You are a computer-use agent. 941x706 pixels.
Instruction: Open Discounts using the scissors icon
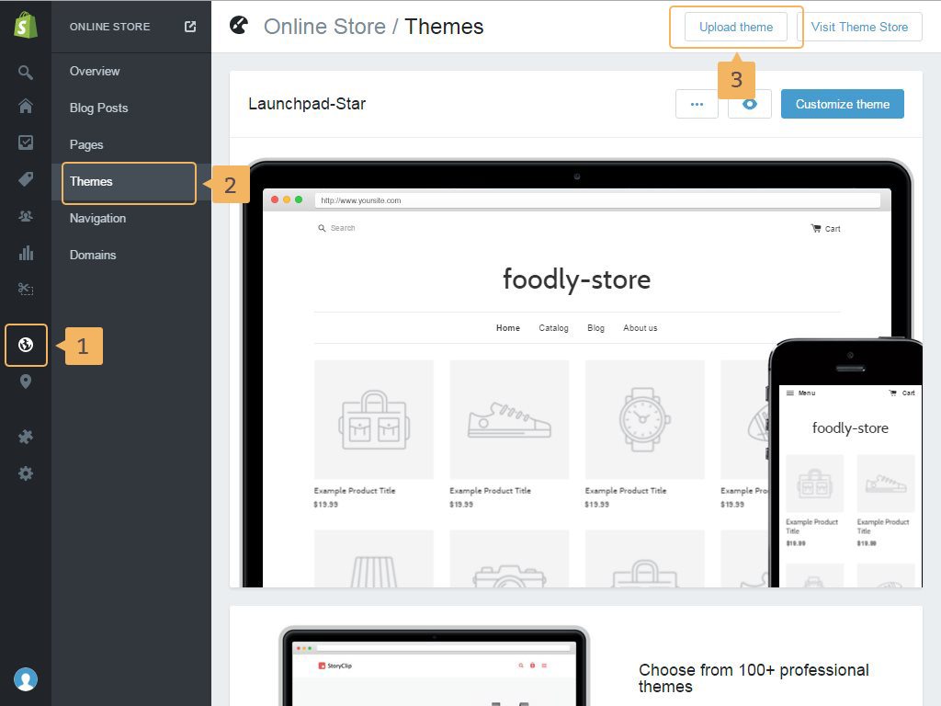coord(26,290)
